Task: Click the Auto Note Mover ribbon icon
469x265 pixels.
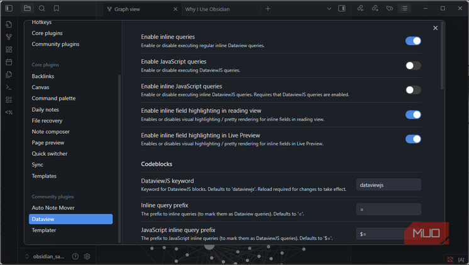Action: [9, 100]
